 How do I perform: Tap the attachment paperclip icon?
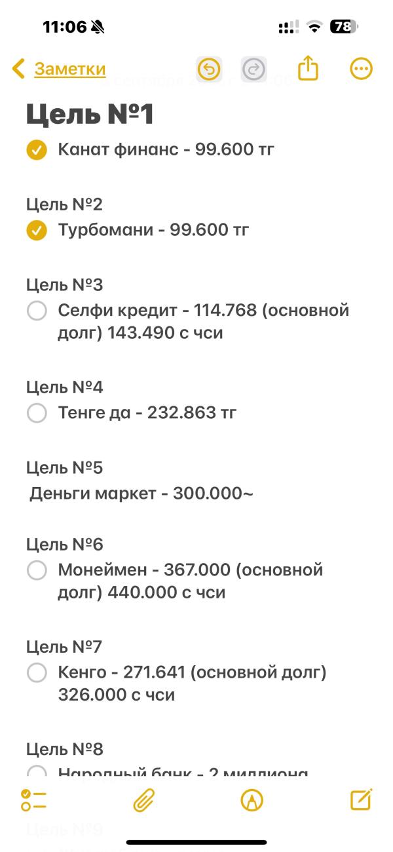pos(143,800)
